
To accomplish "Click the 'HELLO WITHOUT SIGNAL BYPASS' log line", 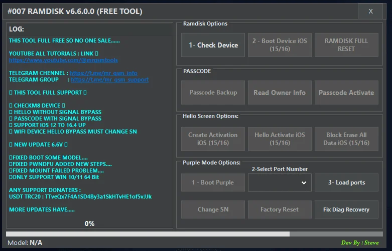I will (55, 112).
